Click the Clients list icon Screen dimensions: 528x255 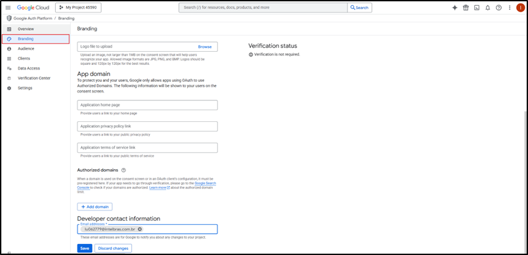[9, 58]
